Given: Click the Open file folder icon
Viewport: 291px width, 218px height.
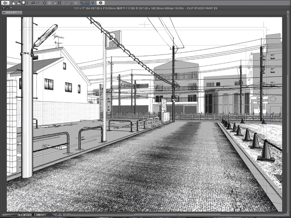Looking at the screenshot, I should point(19,3).
